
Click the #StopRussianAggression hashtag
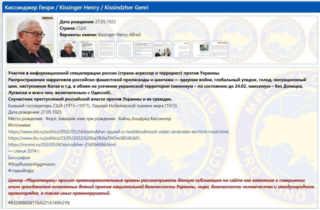point(32,164)
